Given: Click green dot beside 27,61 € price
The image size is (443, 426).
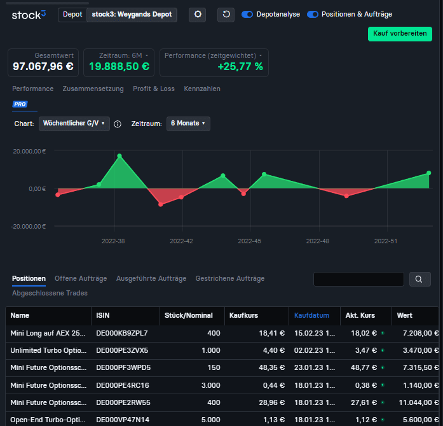Looking at the screenshot, I should pos(383,402).
